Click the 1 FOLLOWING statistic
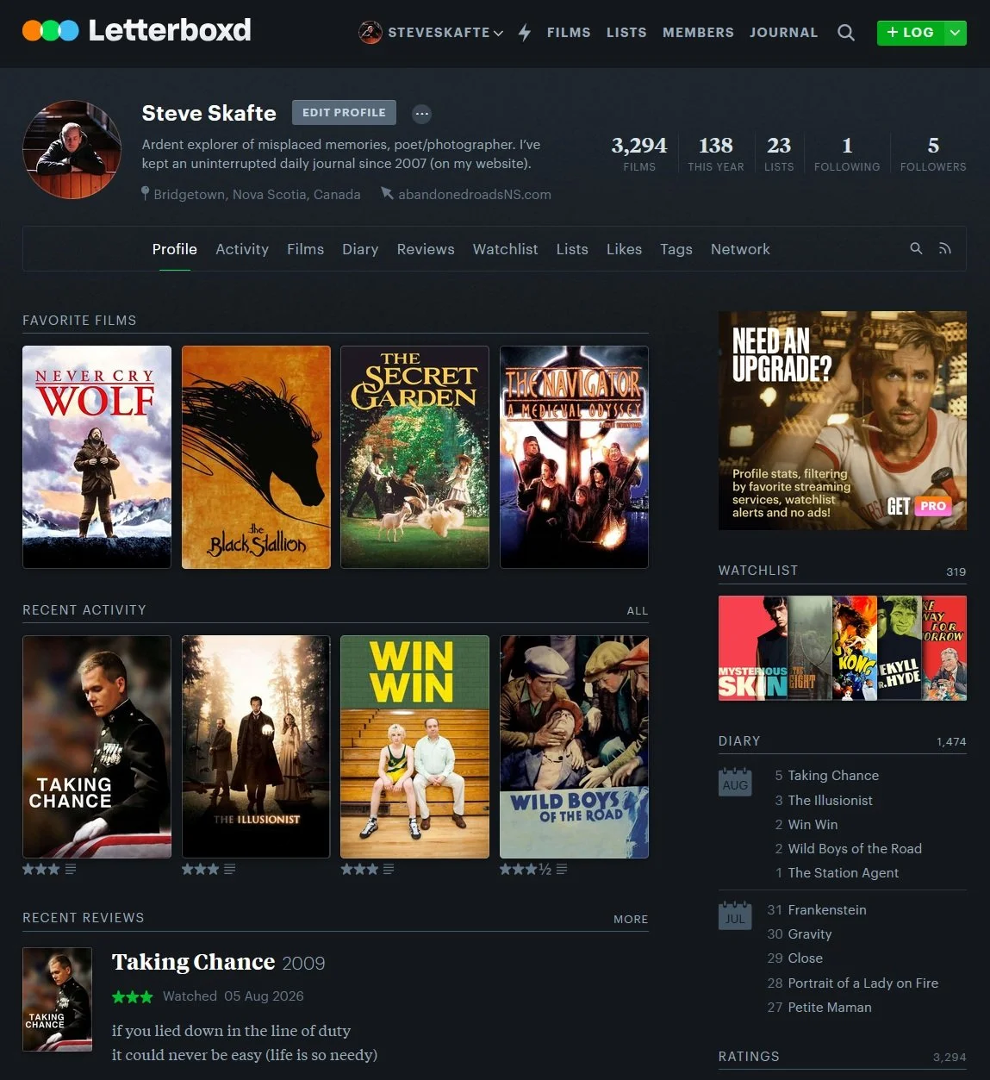Screen dimensions: 990x1080 (x=847, y=153)
